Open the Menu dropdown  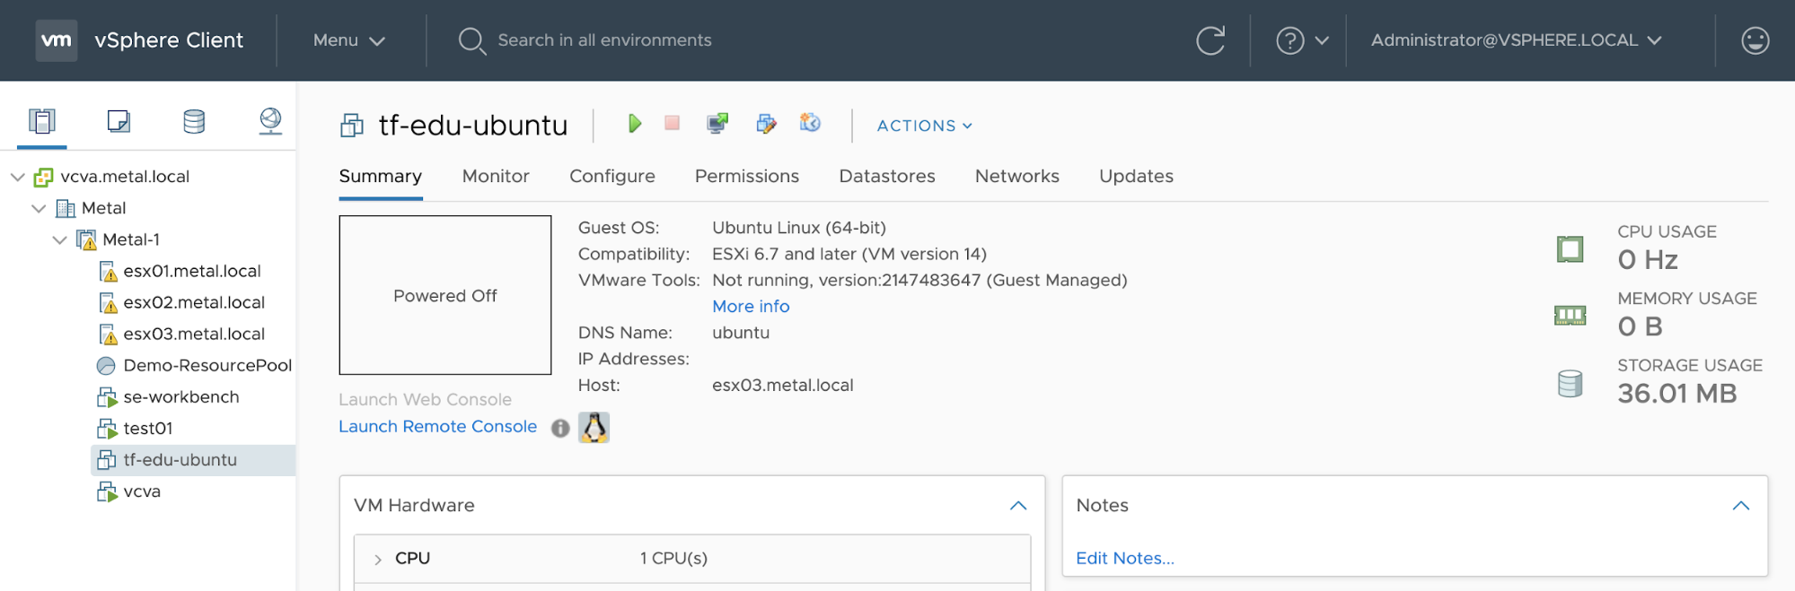coord(348,40)
